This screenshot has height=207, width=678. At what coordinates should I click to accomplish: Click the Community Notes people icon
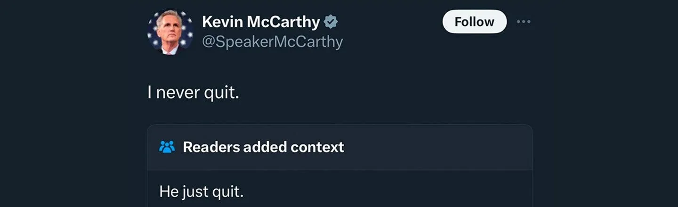pos(167,147)
